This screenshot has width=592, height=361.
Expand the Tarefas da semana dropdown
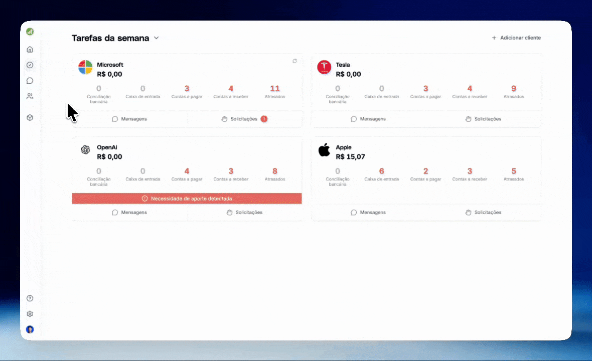tap(157, 38)
